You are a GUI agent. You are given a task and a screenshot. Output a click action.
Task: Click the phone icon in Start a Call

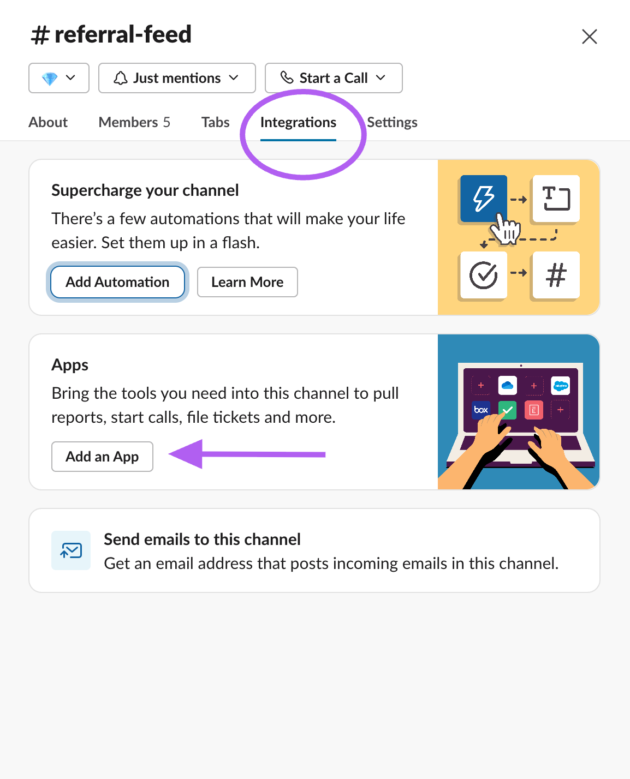[287, 77]
